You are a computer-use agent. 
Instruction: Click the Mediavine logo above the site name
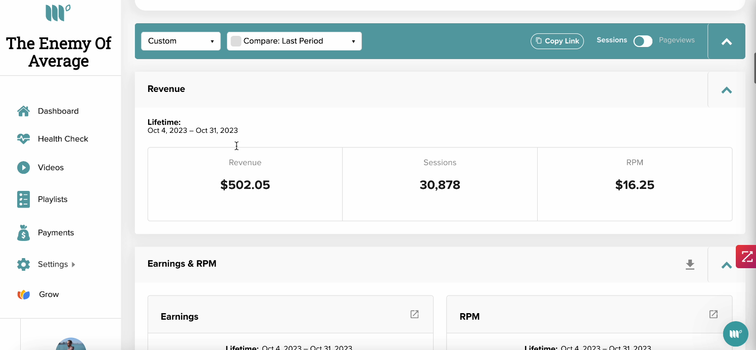pos(58,13)
